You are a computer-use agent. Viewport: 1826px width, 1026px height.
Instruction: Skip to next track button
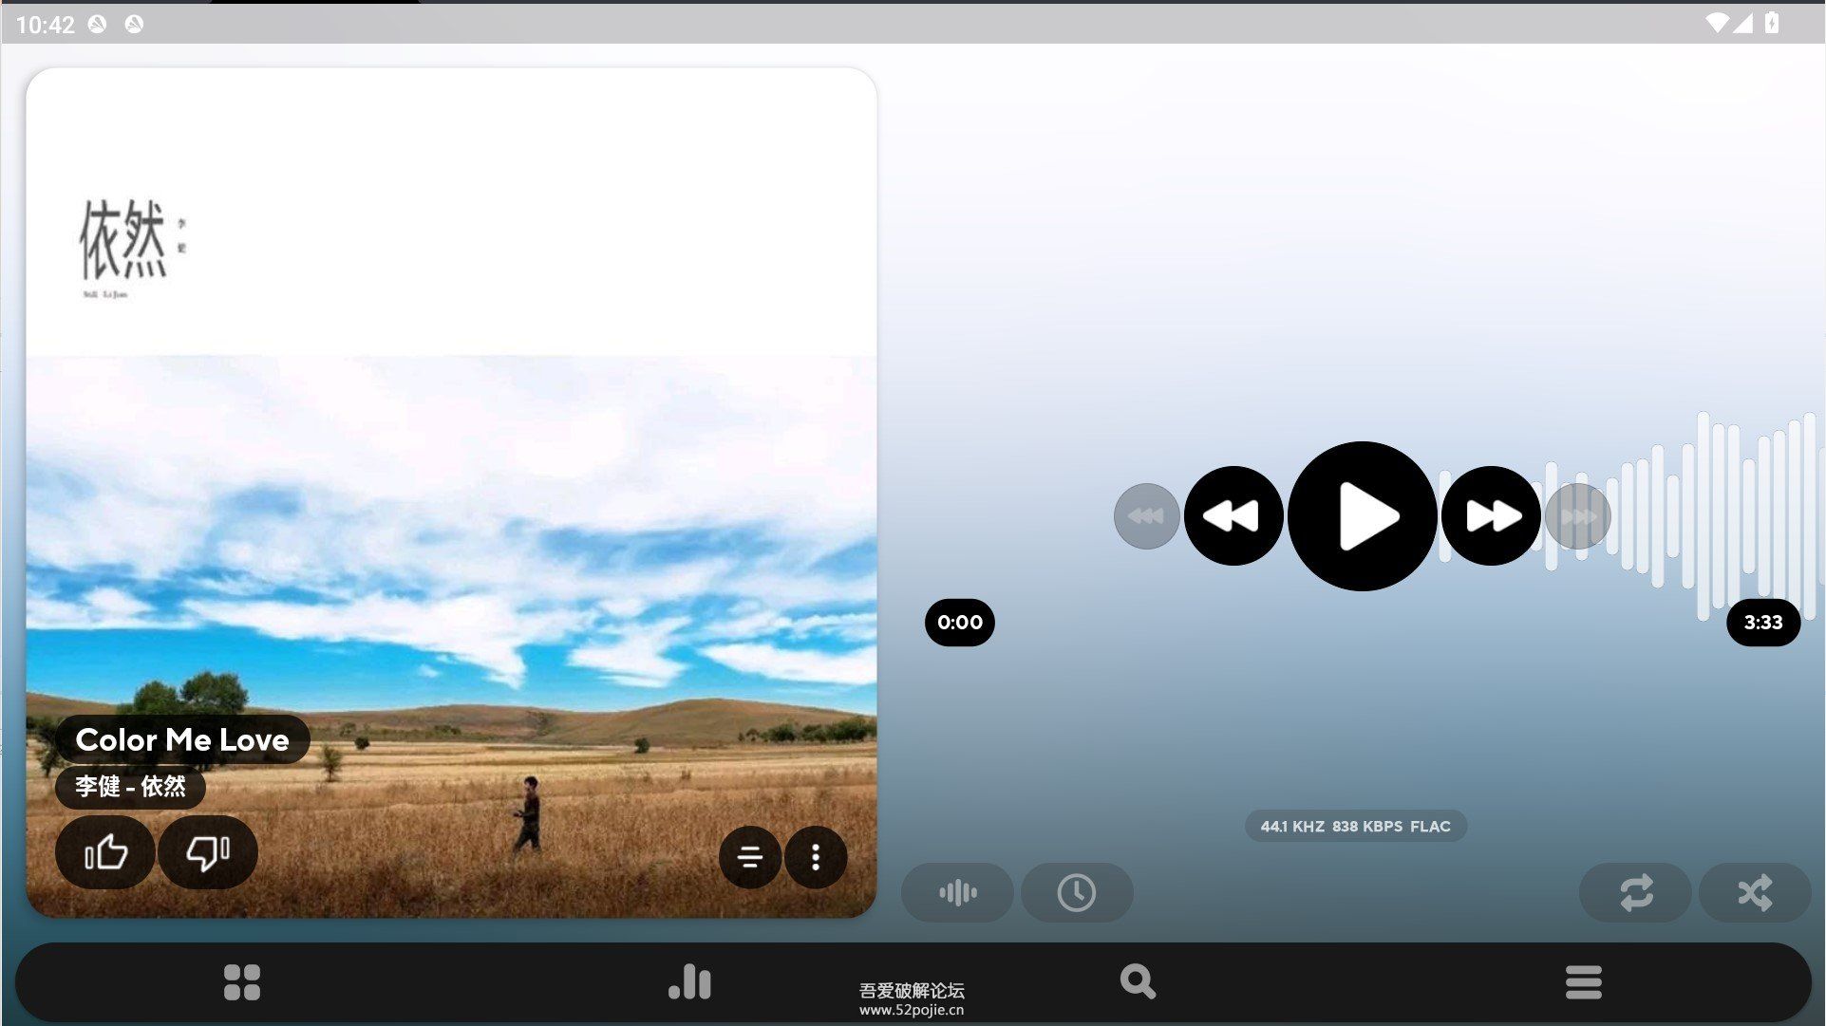(1491, 515)
